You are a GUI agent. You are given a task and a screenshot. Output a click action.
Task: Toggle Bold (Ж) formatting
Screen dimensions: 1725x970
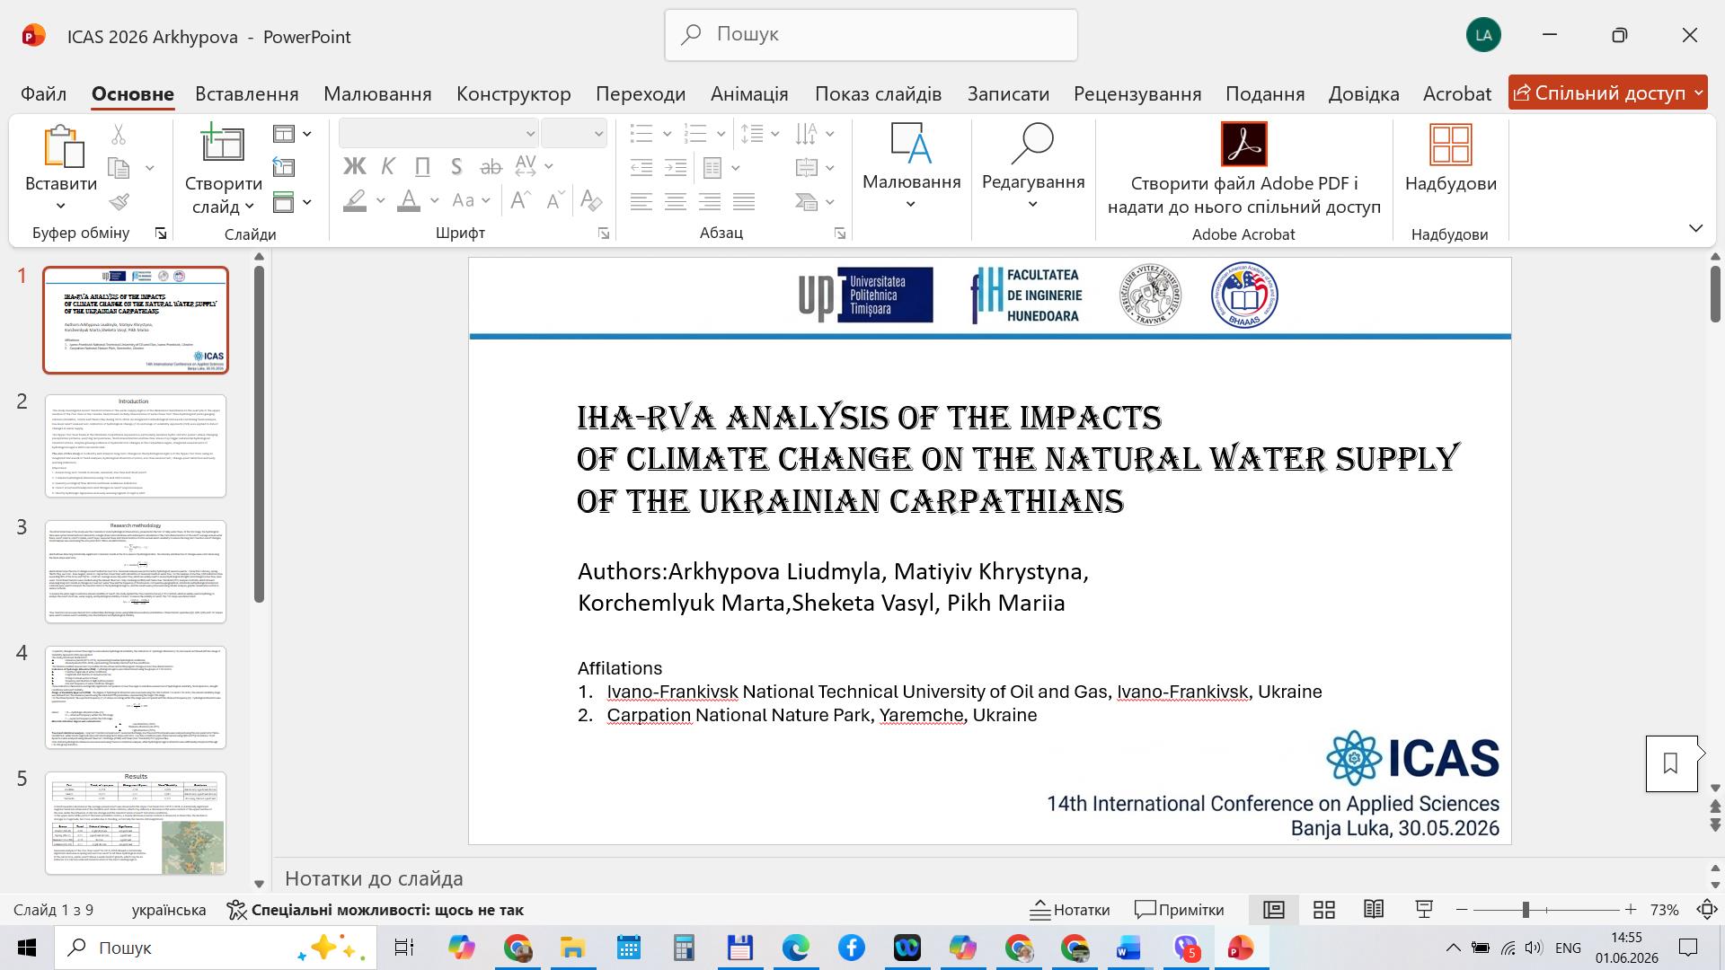click(354, 166)
